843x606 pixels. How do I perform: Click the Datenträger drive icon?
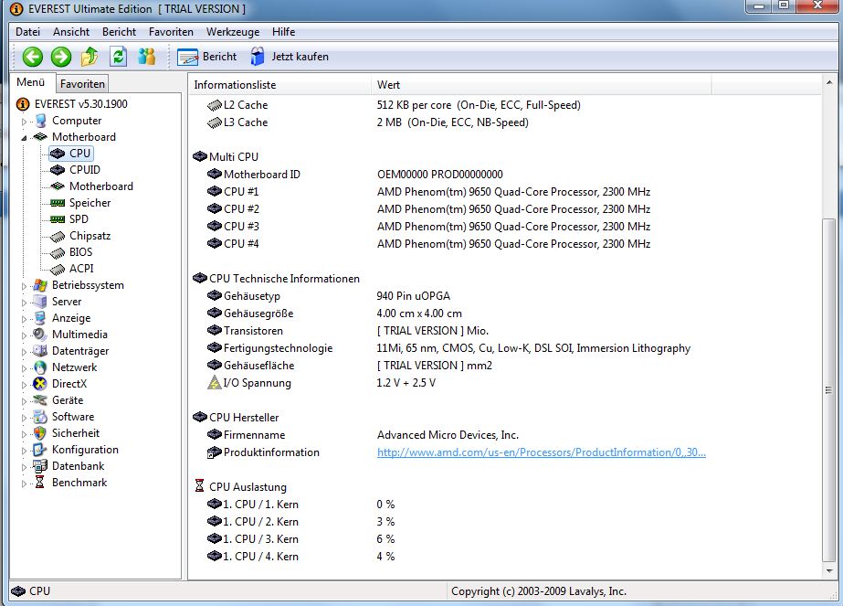coord(40,351)
